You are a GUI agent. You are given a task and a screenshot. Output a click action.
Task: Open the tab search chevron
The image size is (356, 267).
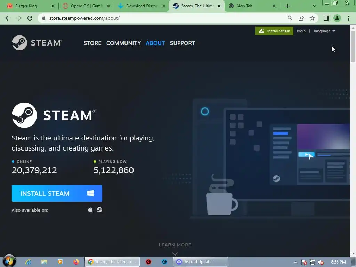[x=314, y=6]
